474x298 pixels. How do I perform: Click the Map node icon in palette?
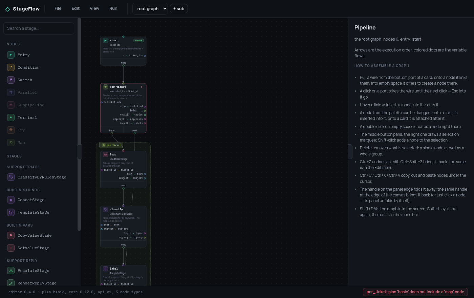11,143
